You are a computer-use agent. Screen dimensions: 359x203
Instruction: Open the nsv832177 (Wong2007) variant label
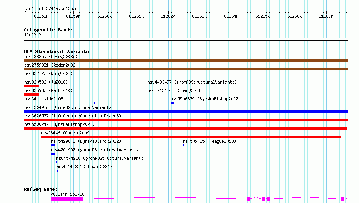coord(48,73)
